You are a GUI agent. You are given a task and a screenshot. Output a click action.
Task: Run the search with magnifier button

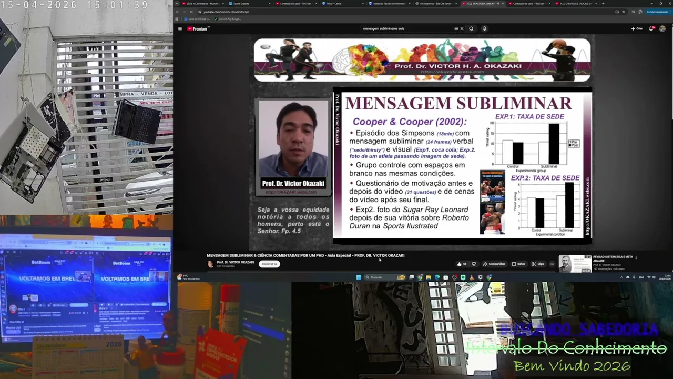point(471,29)
